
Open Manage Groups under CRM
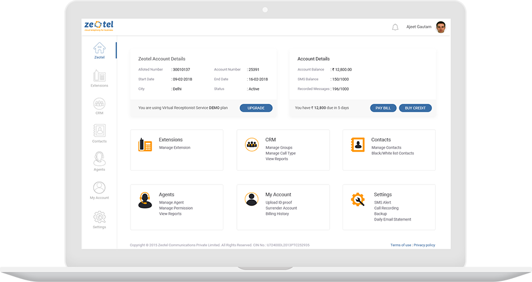(279, 148)
